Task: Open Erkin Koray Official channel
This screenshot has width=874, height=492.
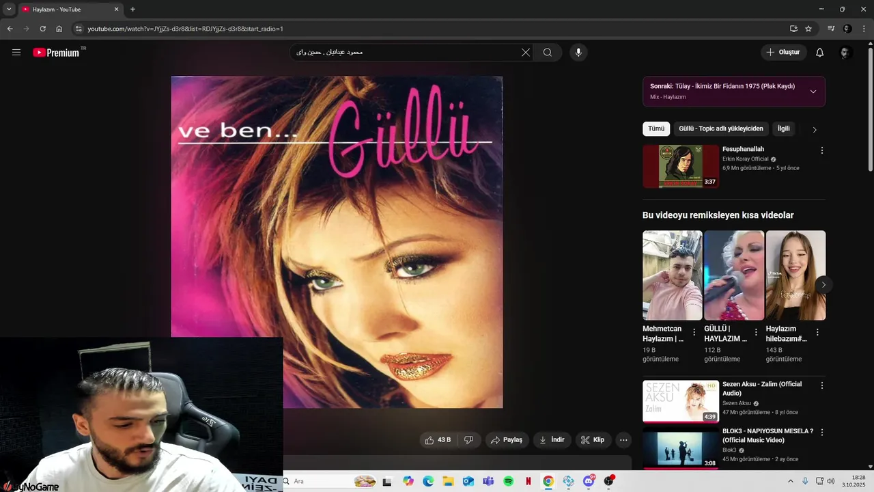Action: pyautogui.click(x=746, y=159)
